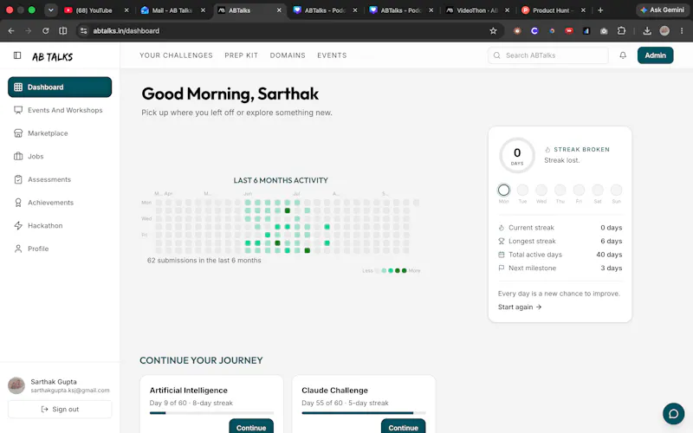Click darkest green legend swatch
The image size is (693, 433).
click(x=404, y=270)
